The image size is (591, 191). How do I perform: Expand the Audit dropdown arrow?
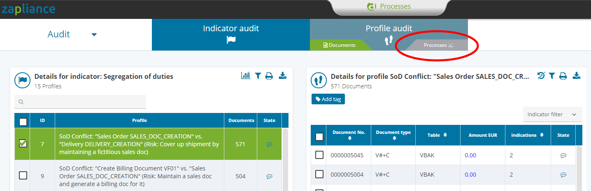94,35
